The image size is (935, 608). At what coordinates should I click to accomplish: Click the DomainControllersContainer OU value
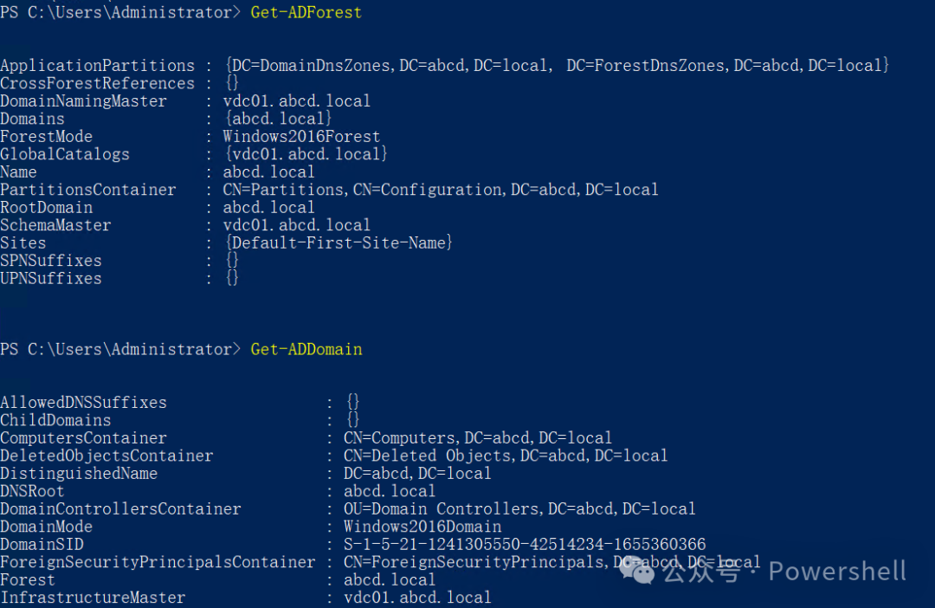(x=519, y=509)
